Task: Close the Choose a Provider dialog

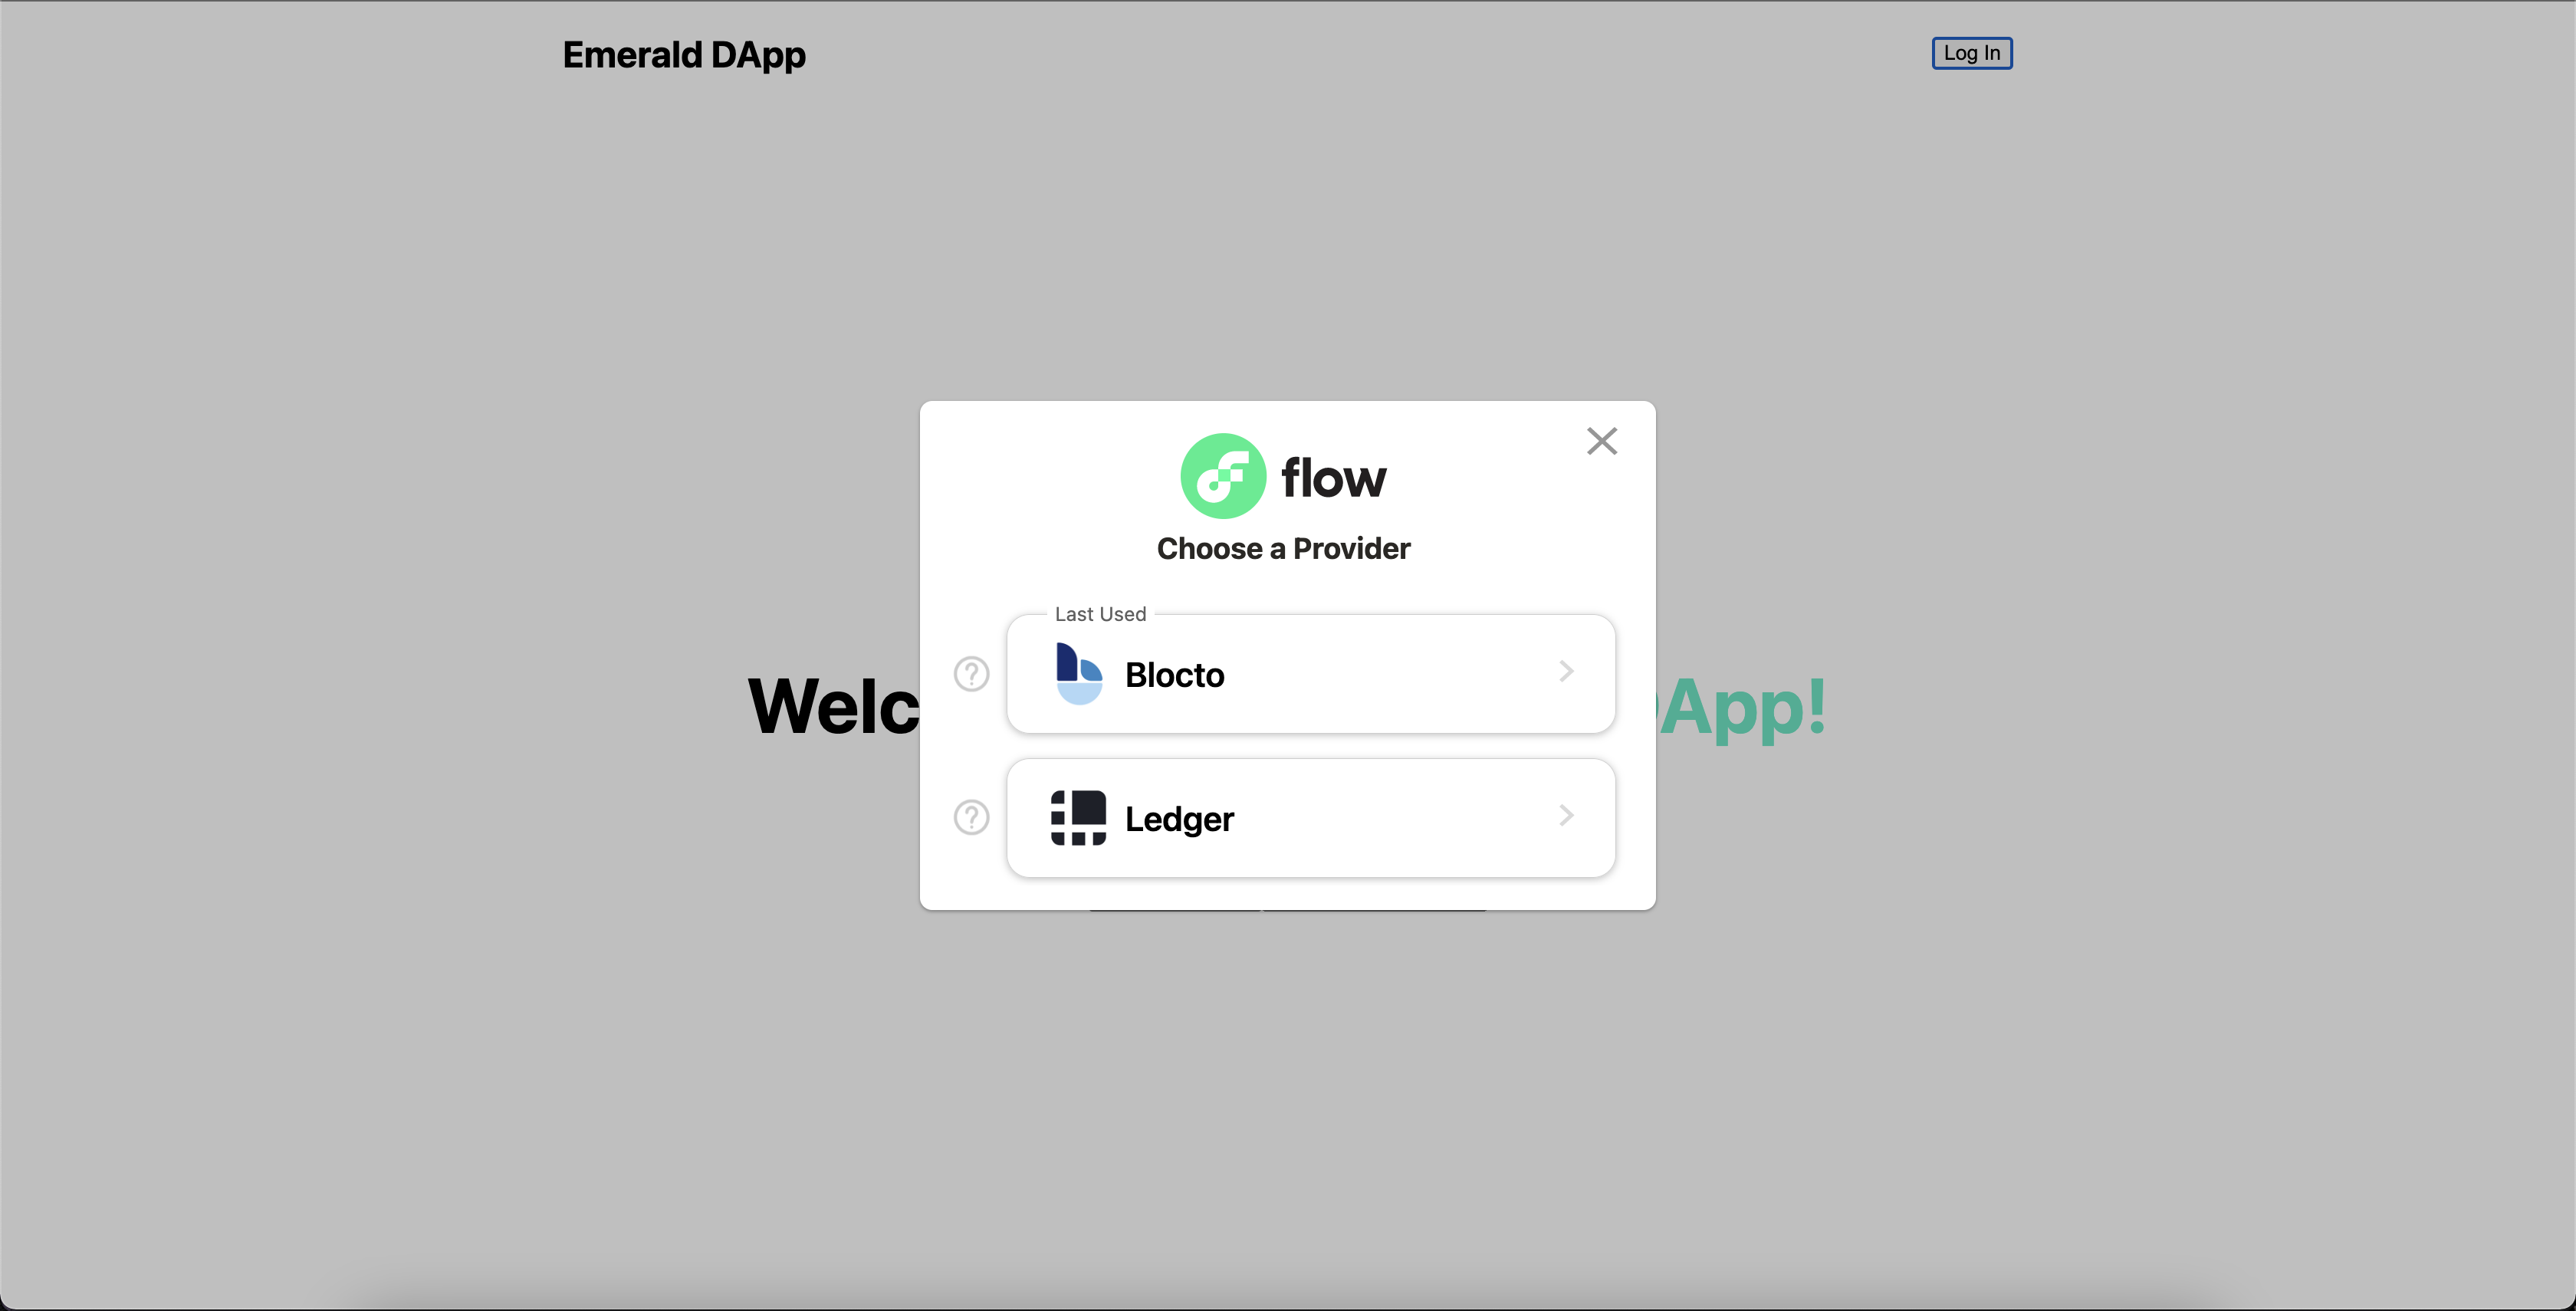Action: [x=1602, y=441]
